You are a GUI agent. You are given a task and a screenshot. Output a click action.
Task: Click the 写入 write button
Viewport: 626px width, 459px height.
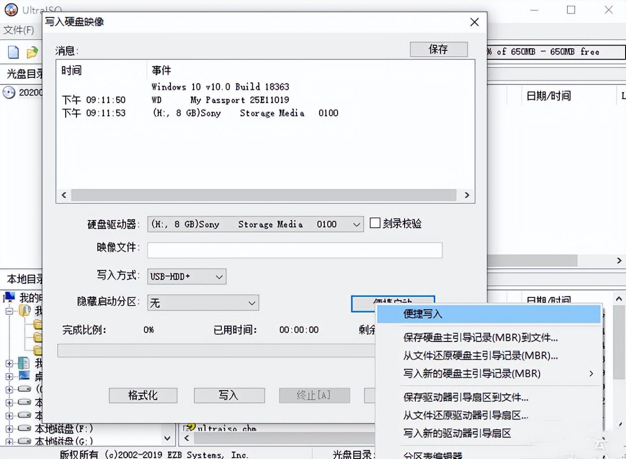(229, 395)
